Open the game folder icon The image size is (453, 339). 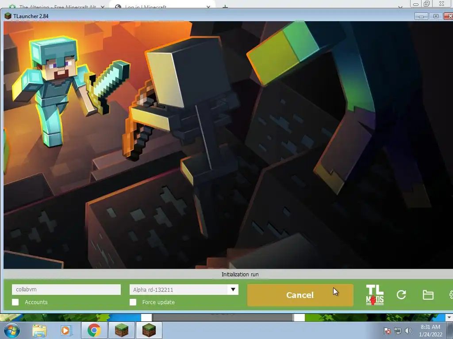pyautogui.click(x=428, y=295)
